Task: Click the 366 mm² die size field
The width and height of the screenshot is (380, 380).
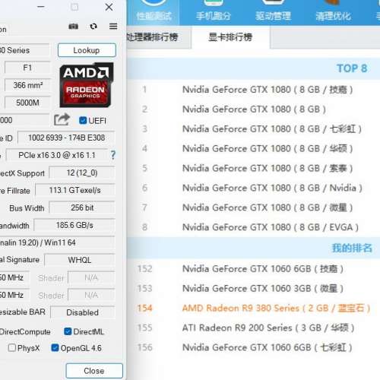Action: click(x=27, y=85)
